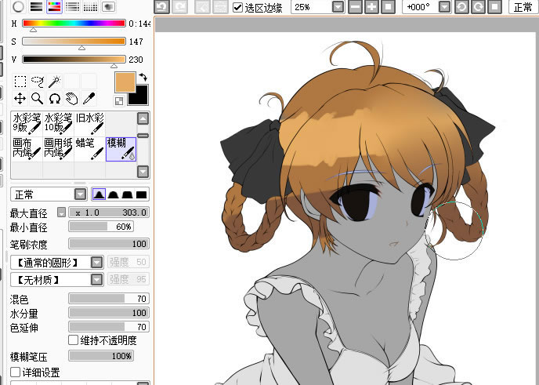Select the magnifier zoom tool
This screenshot has width=539, height=385.
point(38,99)
